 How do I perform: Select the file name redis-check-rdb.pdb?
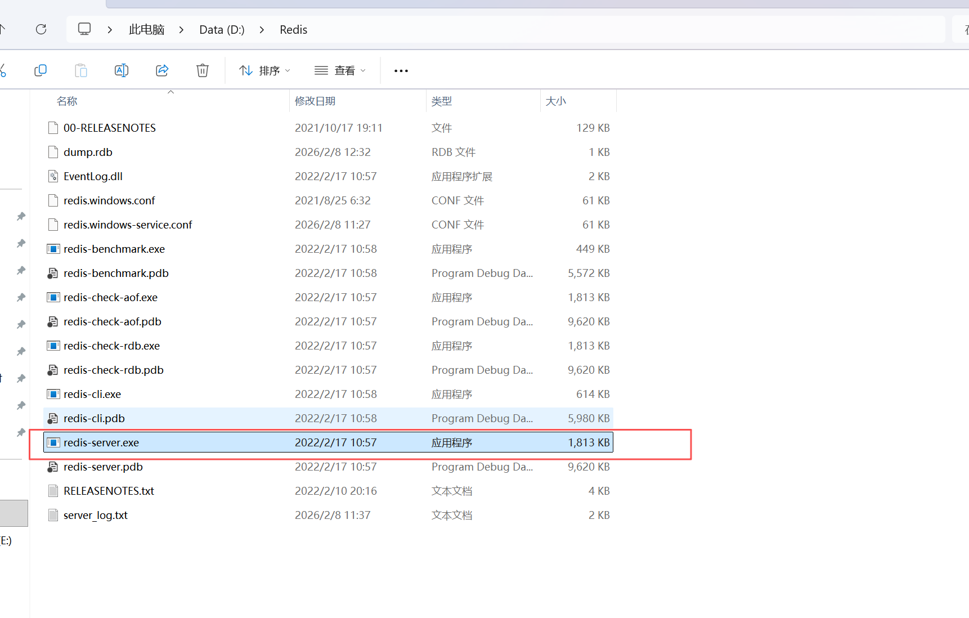coord(114,370)
